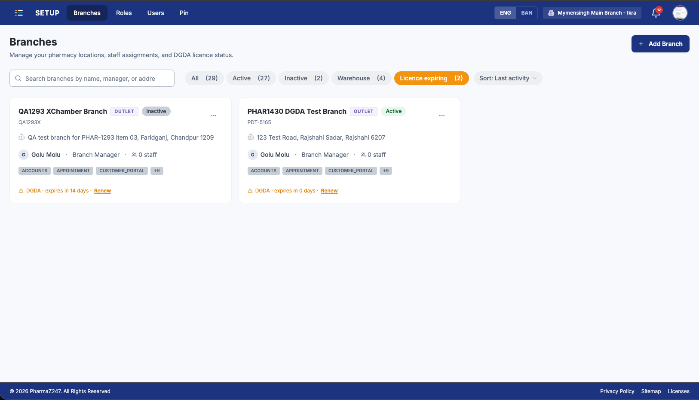The image size is (699, 400).
Task: Open the Sort: Last activity dropdown
Action: [x=508, y=78]
